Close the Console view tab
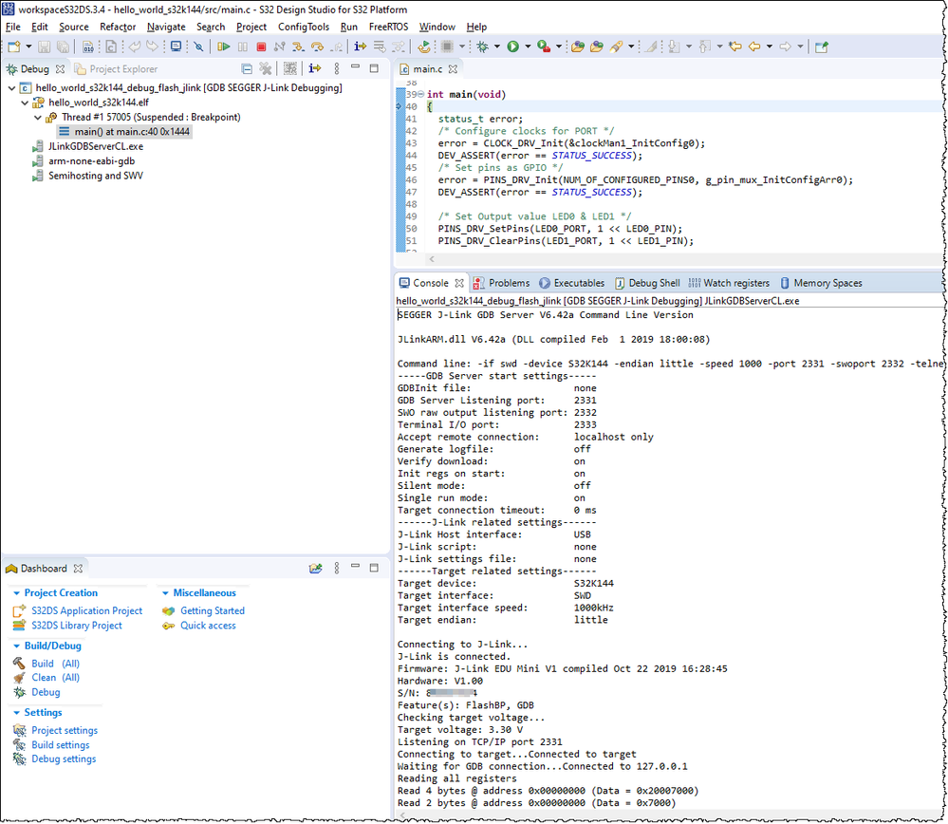This screenshot has height=824, width=948. pos(459,283)
